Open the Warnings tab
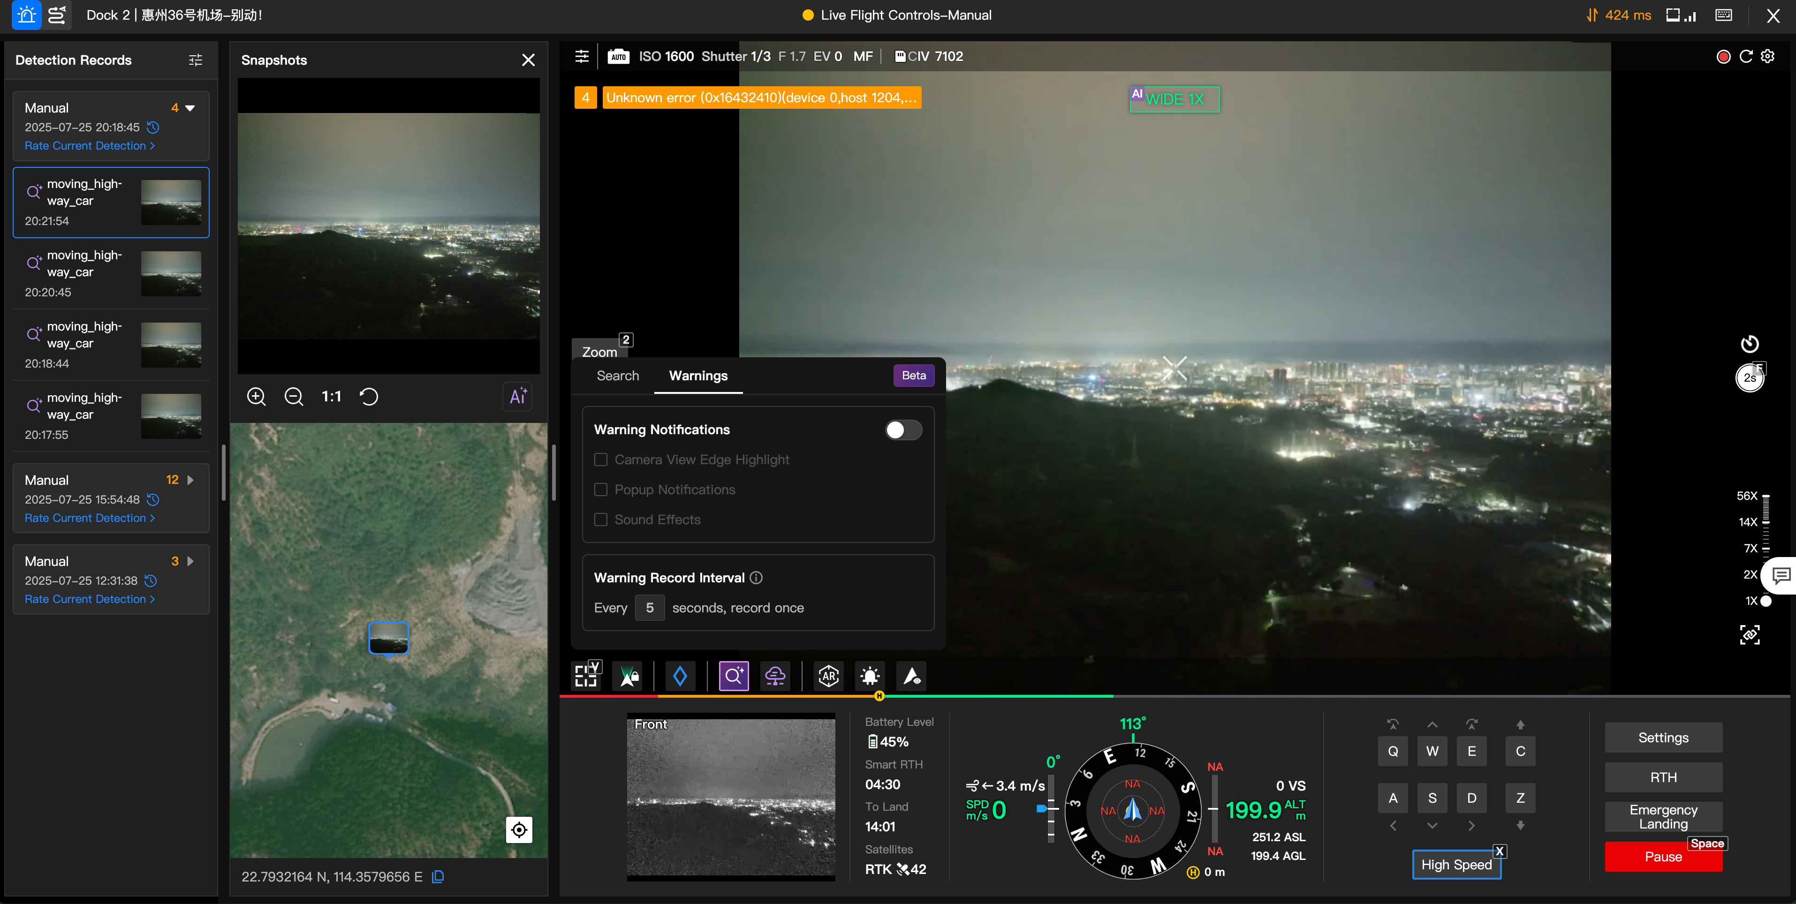Screen dimensions: 1796x904 [698, 376]
